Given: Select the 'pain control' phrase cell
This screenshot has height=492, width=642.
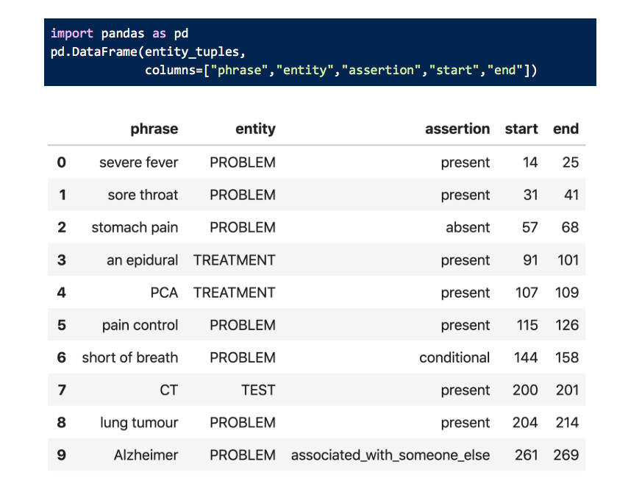Looking at the screenshot, I should (140, 325).
